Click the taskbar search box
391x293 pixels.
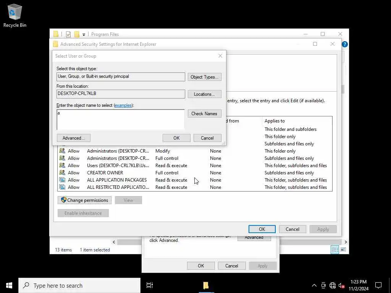coord(79,285)
